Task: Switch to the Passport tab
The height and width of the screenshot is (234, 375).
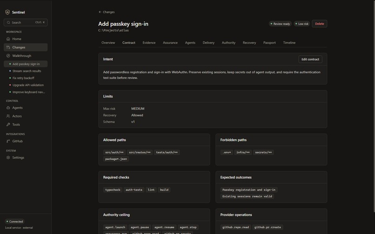Action: pyautogui.click(x=269, y=43)
